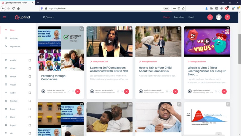The width and height of the screenshot is (241, 136).
Task: Add What Is A Virus card with plus button
Action: [x=224, y=91]
